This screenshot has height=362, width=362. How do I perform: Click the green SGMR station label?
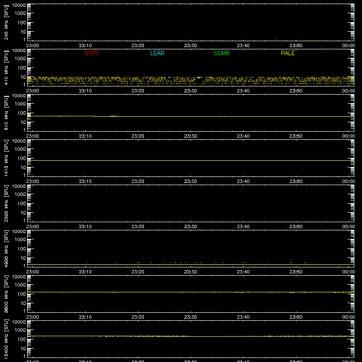(221, 53)
